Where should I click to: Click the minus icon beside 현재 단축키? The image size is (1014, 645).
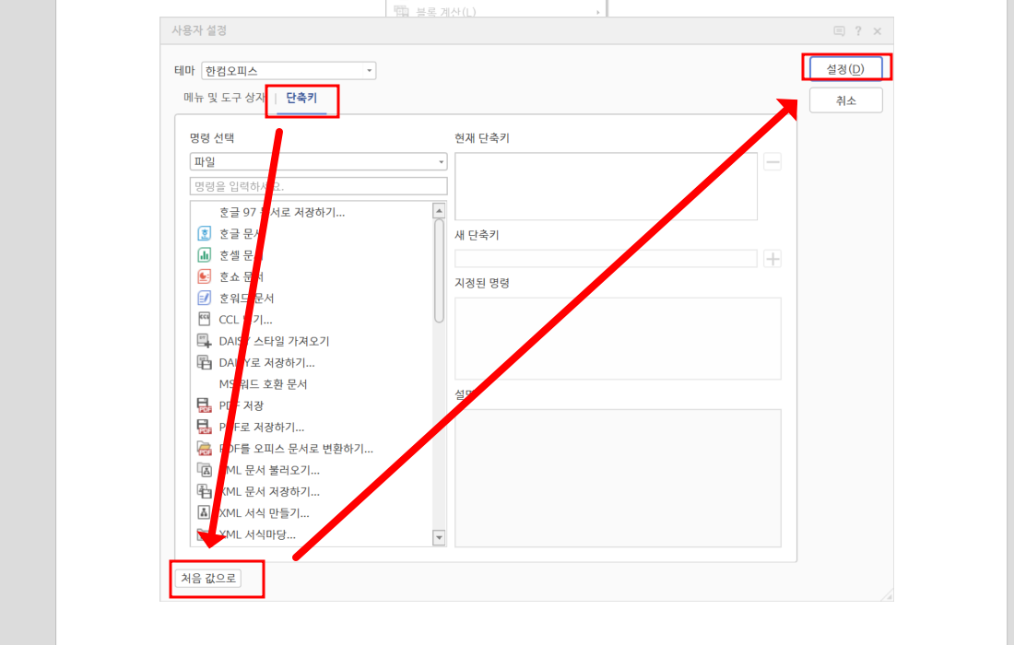[772, 161]
